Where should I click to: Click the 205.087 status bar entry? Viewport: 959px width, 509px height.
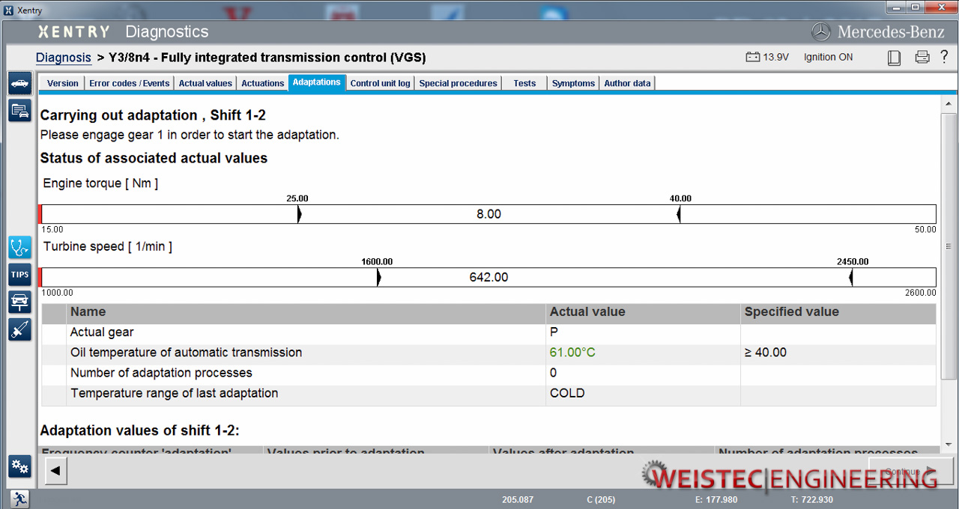click(518, 499)
